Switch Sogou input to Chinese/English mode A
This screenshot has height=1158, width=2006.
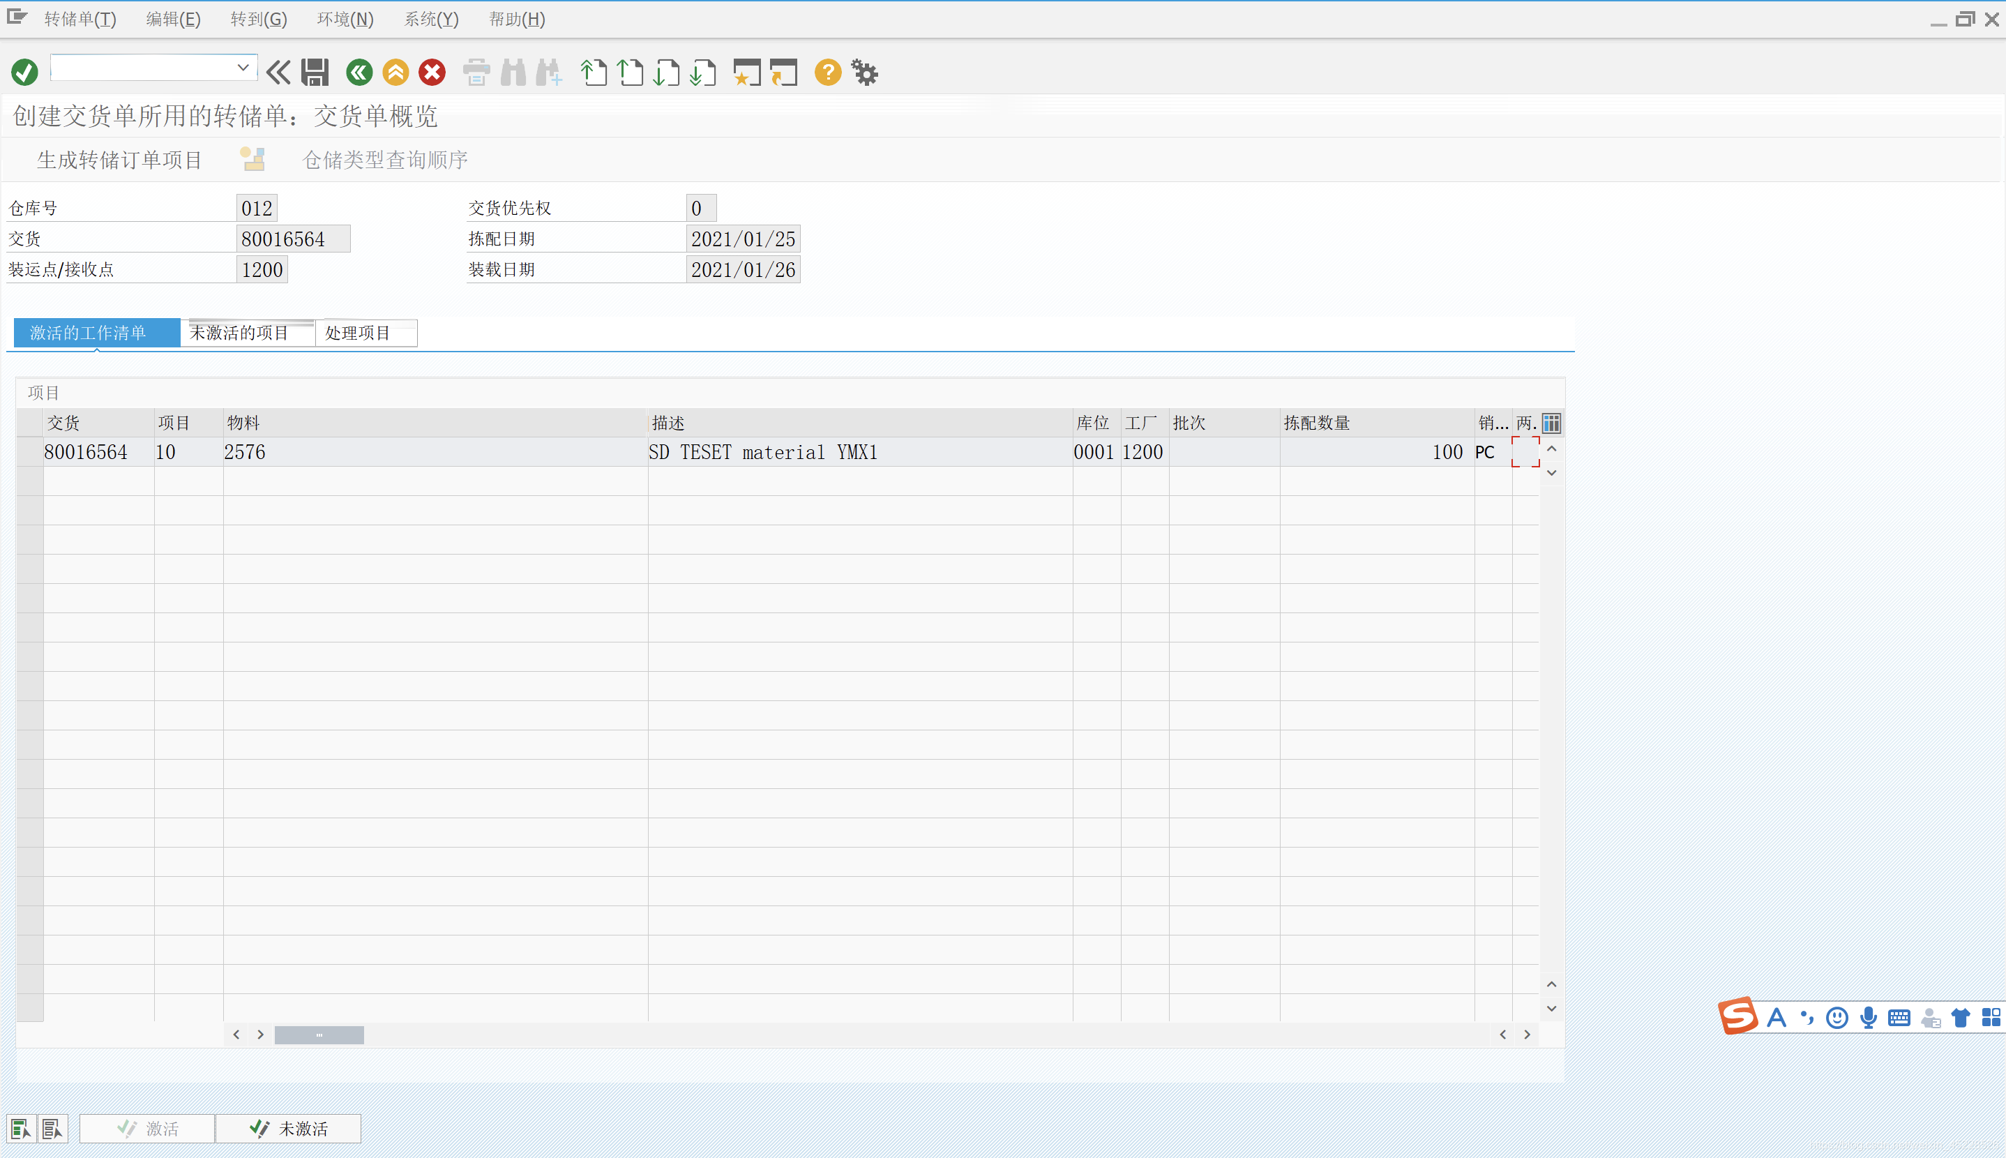1777,1017
